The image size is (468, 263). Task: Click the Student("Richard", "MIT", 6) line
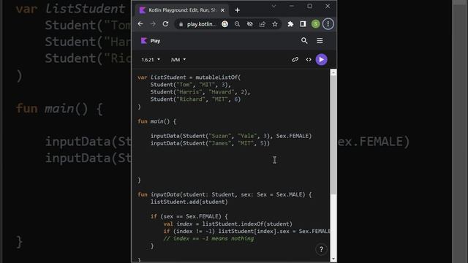(x=195, y=99)
